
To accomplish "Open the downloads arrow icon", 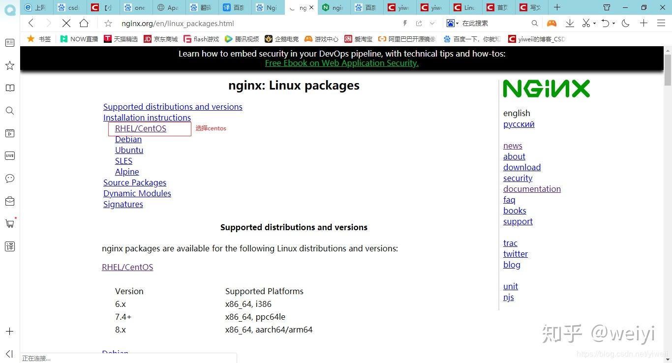I will click(570, 23).
